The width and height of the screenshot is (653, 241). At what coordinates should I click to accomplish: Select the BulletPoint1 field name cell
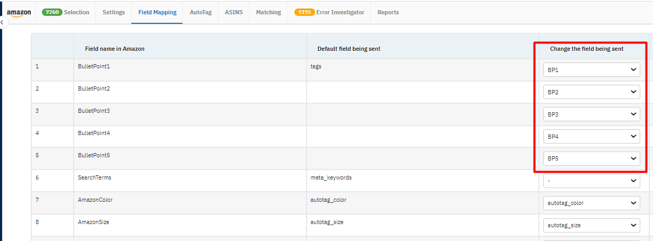click(190, 70)
